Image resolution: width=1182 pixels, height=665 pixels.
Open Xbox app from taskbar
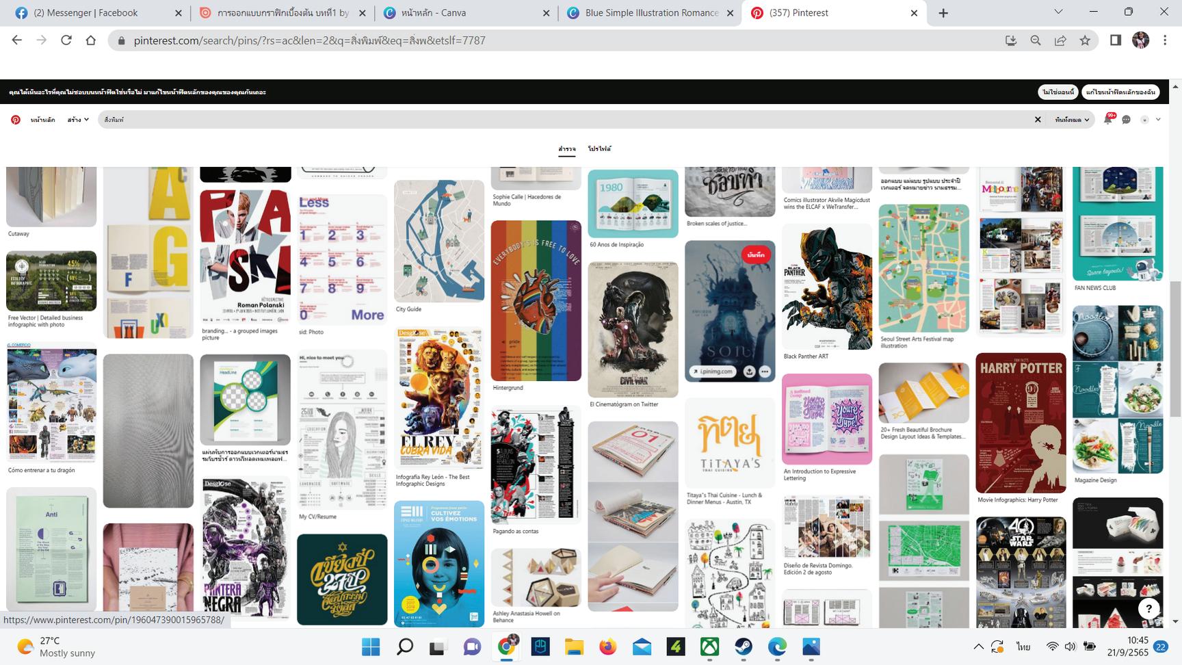[709, 647]
